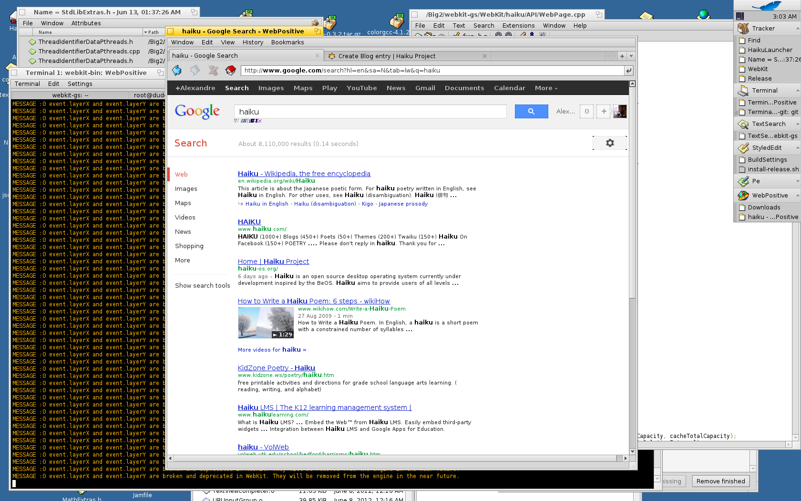Click the blue Google search magnifier button

531,111
